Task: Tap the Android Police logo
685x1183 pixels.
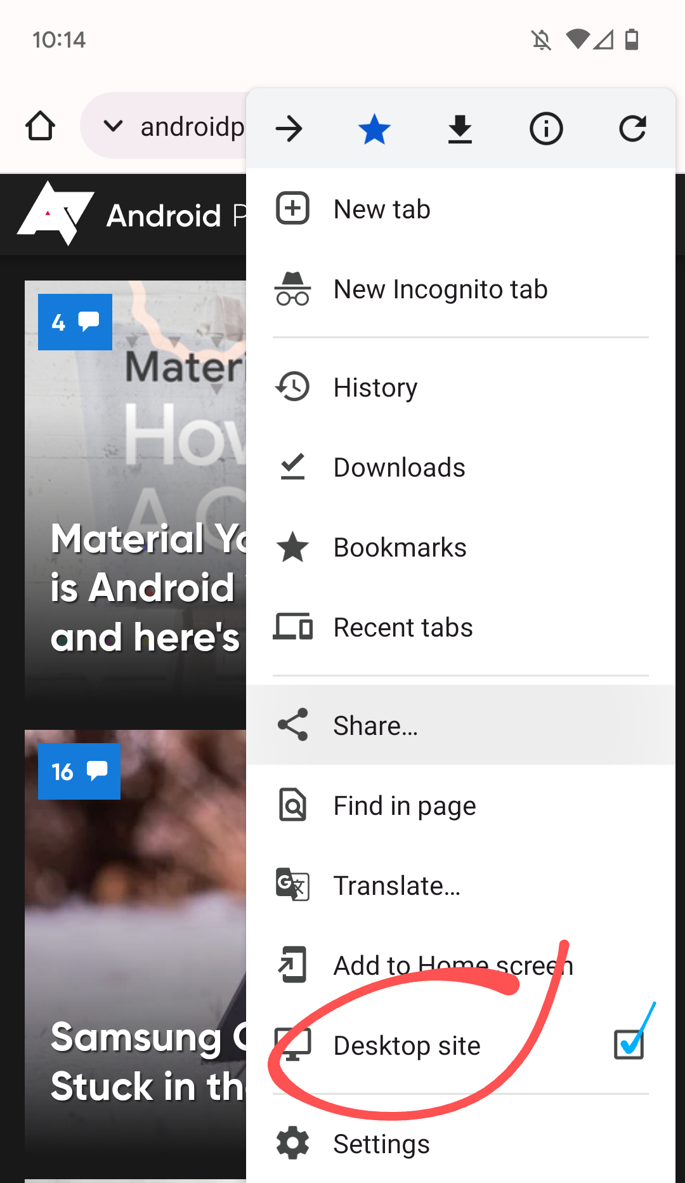Action: (56, 215)
